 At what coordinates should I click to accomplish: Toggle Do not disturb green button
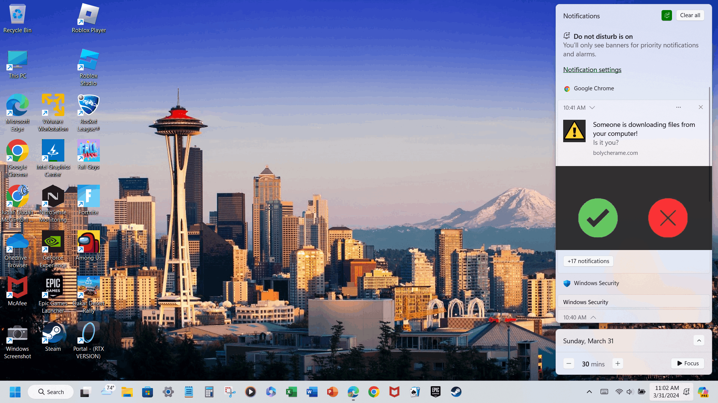(666, 15)
